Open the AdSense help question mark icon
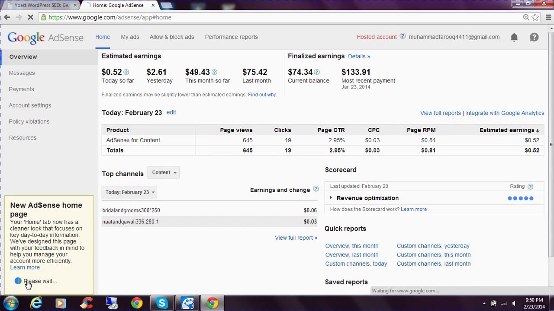 (x=534, y=37)
